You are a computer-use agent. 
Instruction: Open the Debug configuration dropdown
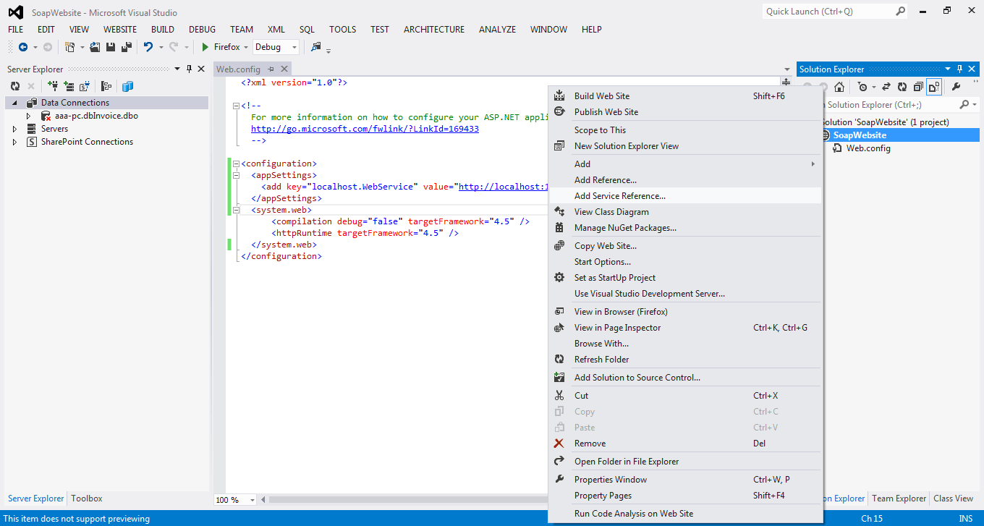(x=276, y=47)
